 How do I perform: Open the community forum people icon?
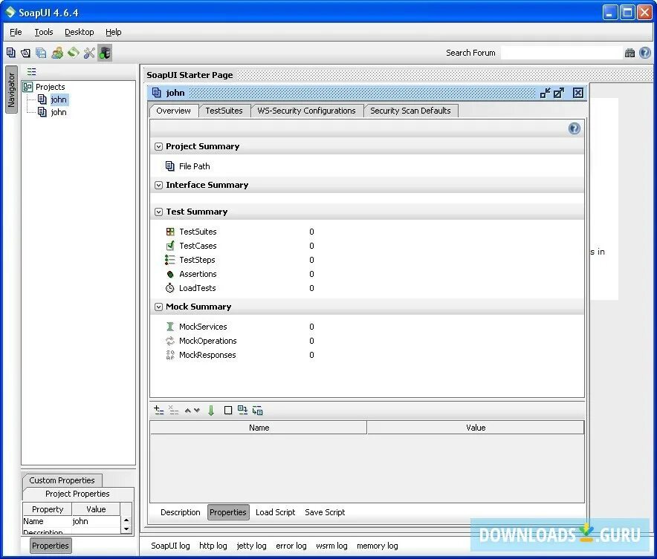(x=57, y=53)
